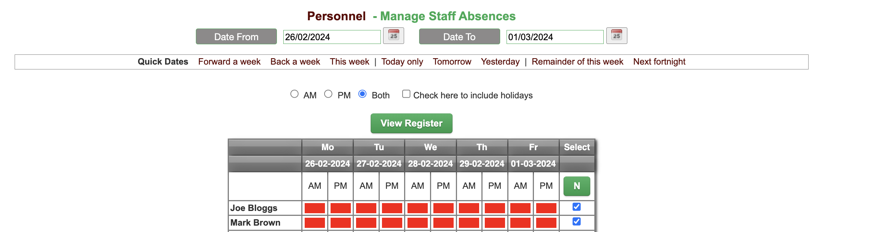Open Forward a week quick date
875x232 pixels.
tap(229, 62)
